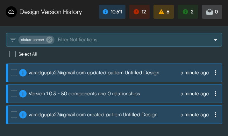
Task: Filter by success notifications count 2
Action: (x=188, y=12)
